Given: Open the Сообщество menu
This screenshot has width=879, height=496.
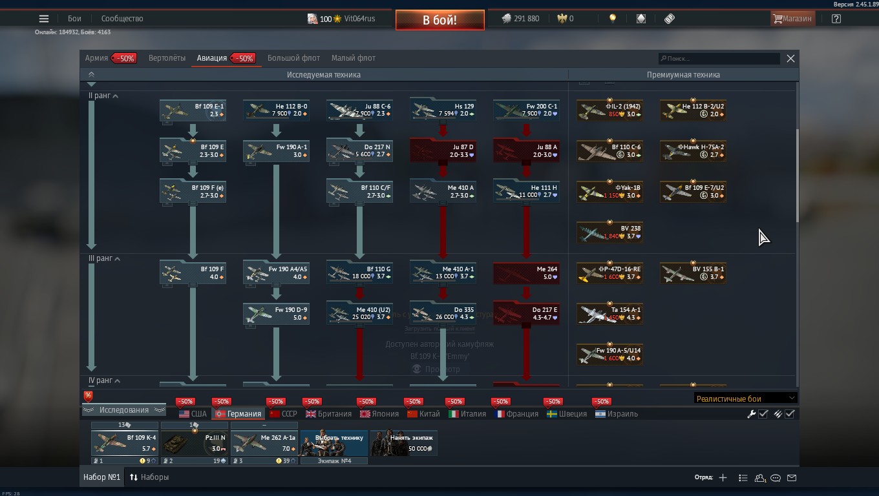Looking at the screenshot, I should click(122, 19).
